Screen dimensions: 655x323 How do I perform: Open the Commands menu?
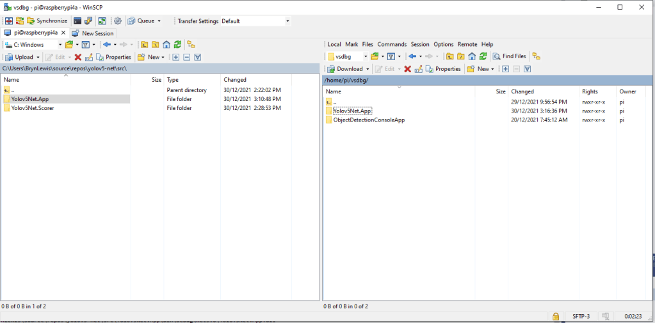coord(391,45)
